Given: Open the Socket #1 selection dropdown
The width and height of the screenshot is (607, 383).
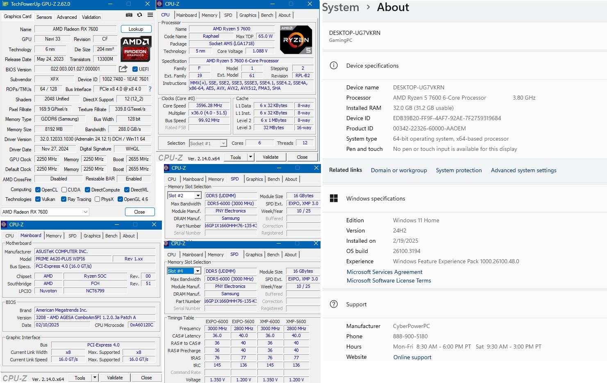Looking at the screenshot, I should (223, 144).
